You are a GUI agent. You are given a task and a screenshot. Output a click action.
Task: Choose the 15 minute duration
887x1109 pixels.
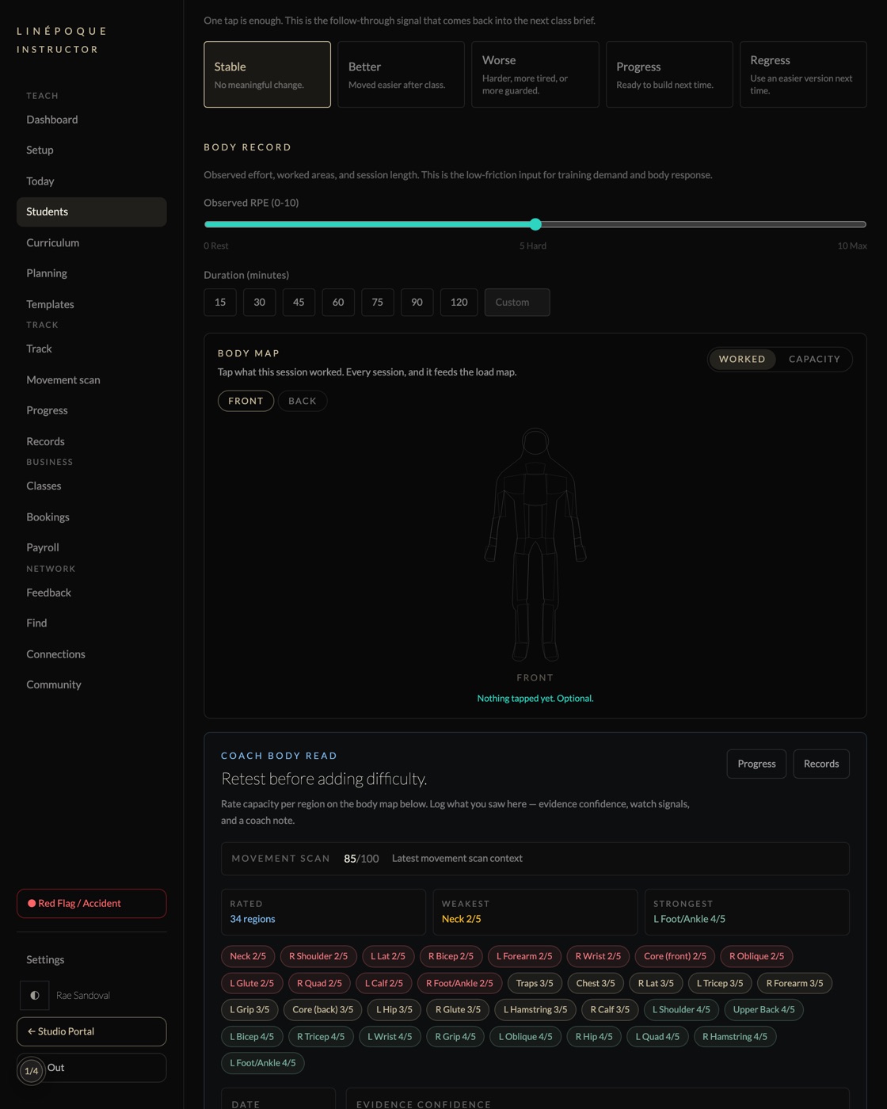[220, 302]
